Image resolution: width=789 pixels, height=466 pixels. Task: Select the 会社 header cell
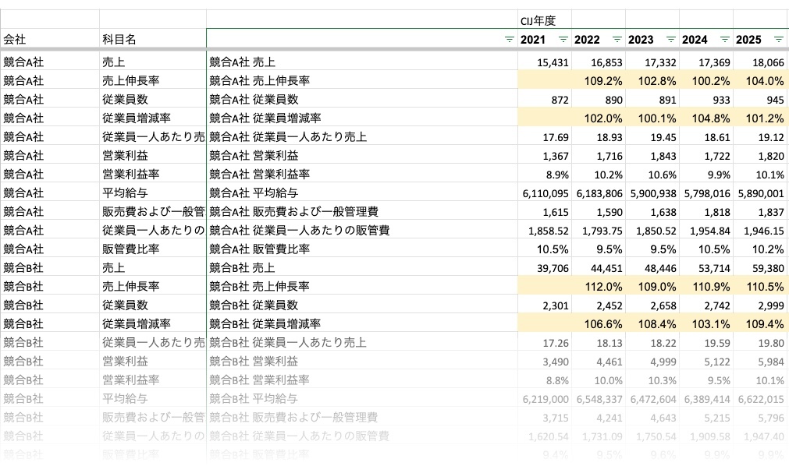[50, 39]
